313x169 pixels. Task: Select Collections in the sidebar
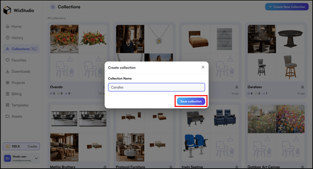(x=21, y=49)
